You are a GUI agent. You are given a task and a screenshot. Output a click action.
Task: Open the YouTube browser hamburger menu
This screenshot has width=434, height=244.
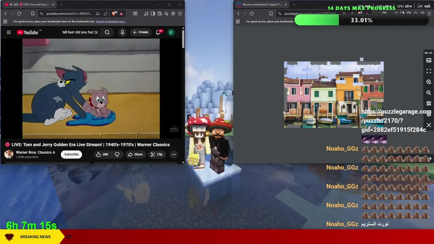pyautogui.click(x=180, y=14)
